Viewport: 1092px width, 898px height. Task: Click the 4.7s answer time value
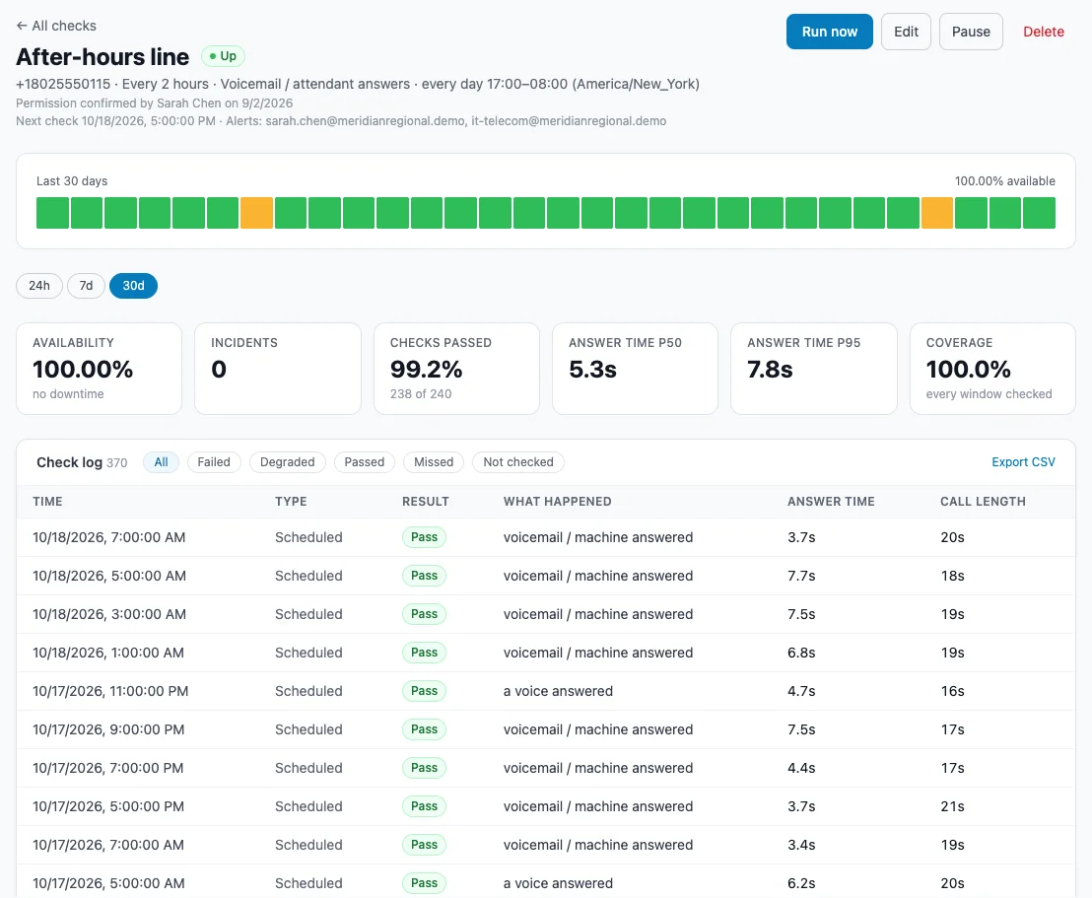pyautogui.click(x=801, y=691)
